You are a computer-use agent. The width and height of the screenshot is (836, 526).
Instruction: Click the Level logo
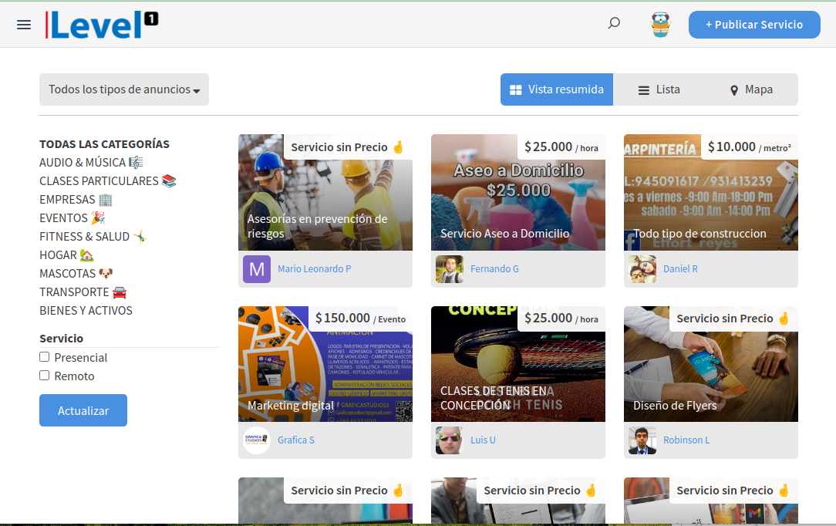tap(101, 24)
